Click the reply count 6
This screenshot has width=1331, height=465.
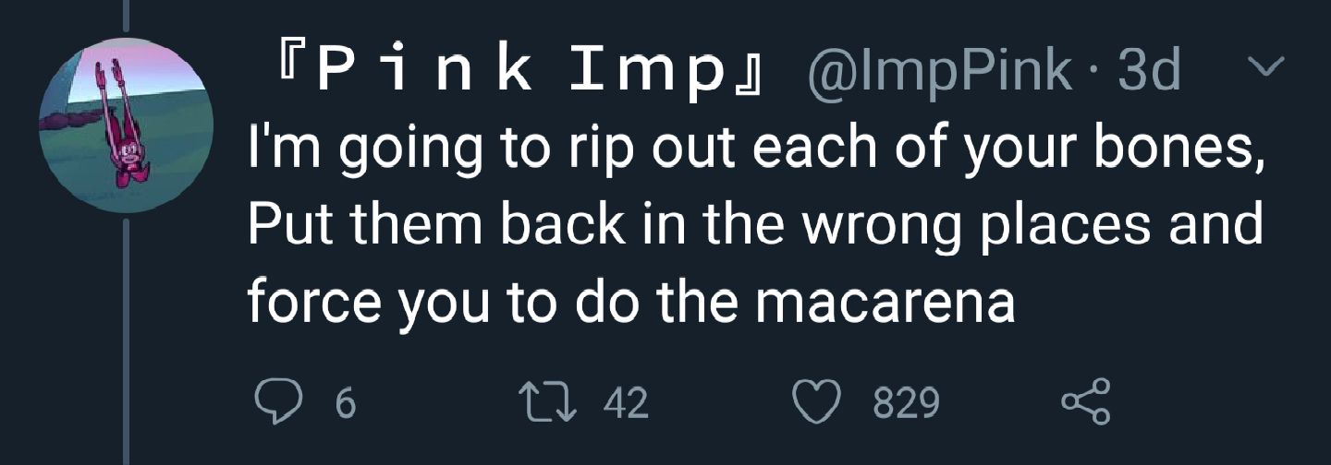click(345, 403)
